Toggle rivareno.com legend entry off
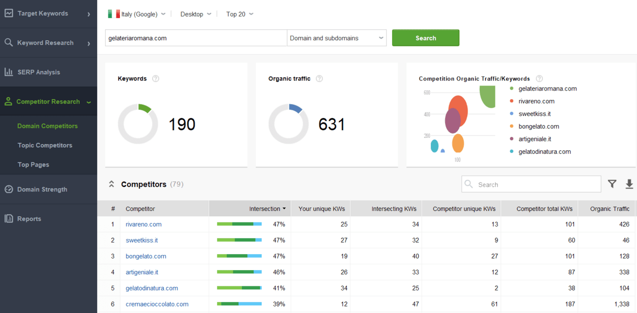This screenshot has width=637, height=313. [536, 101]
